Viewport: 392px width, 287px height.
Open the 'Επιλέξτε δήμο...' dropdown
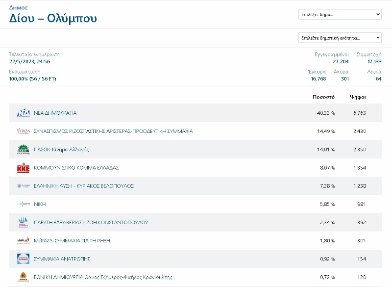[x=340, y=15]
